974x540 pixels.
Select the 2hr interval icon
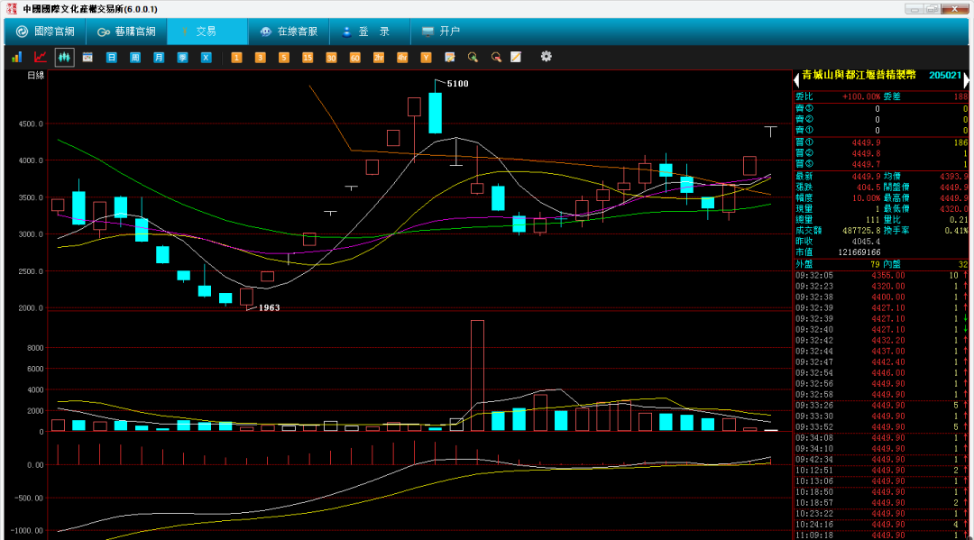click(378, 57)
